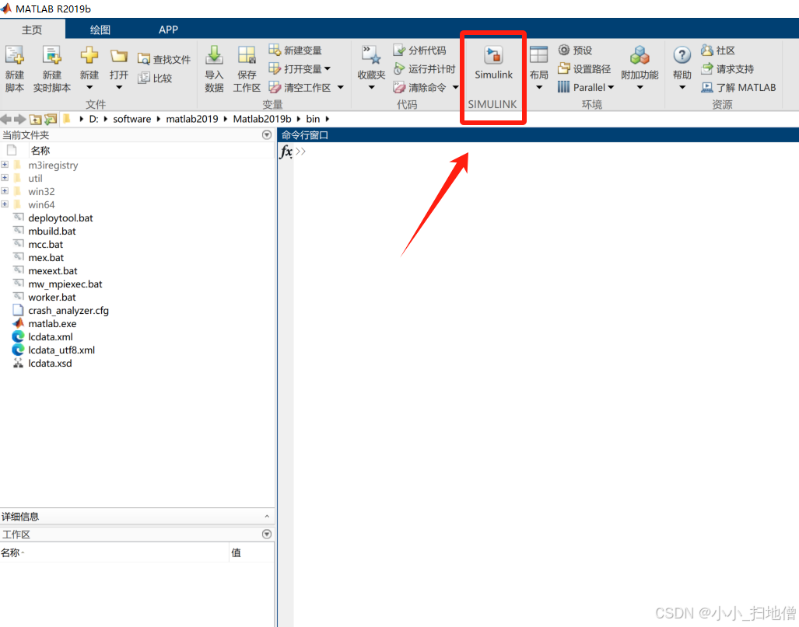The width and height of the screenshot is (799, 627).
Task: Select mexext.bat file
Action: (53, 270)
